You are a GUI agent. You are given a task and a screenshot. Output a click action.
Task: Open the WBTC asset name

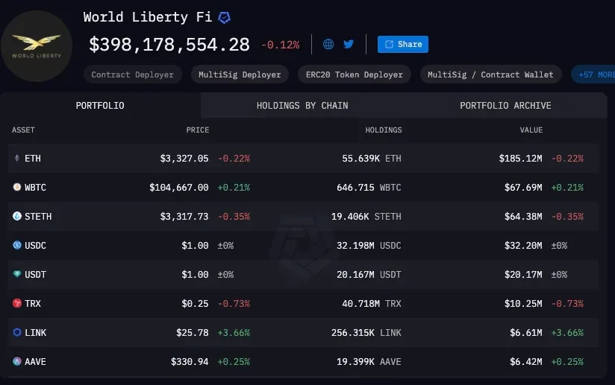click(x=35, y=188)
